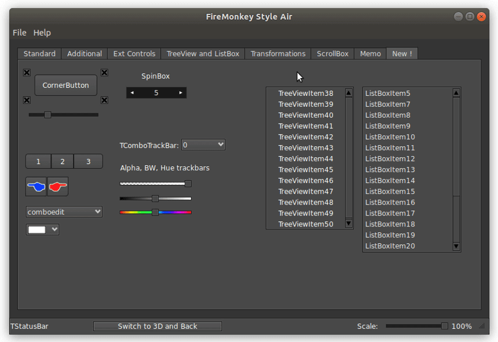Toggle the checkbox above-left of CornerButton
The width and height of the screenshot is (498, 342).
coord(27,73)
